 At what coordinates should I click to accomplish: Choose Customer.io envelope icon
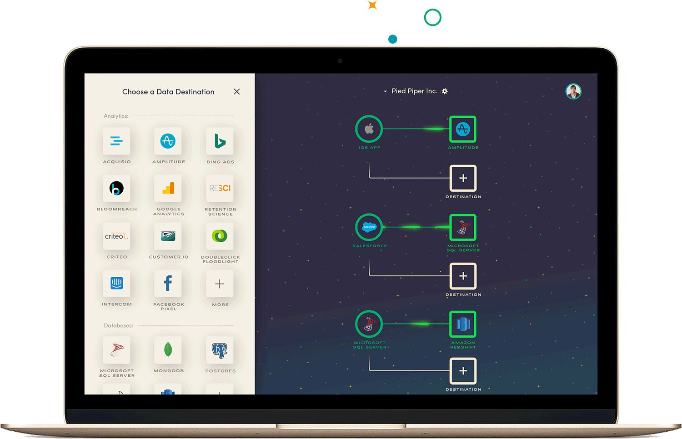pyautogui.click(x=168, y=236)
